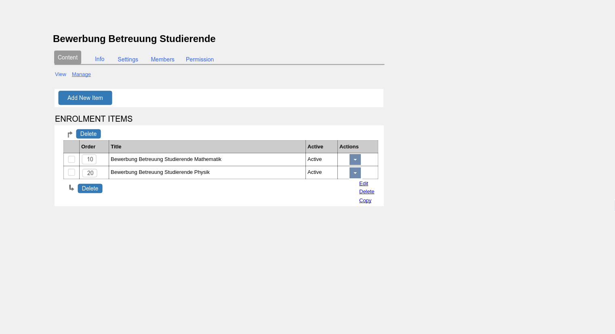Select the Permission tab

point(200,59)
